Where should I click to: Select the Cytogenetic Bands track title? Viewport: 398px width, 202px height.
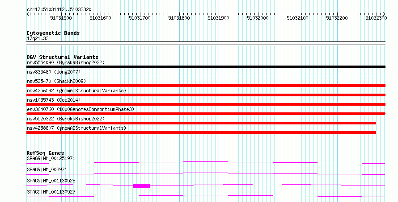pos(53,33)
